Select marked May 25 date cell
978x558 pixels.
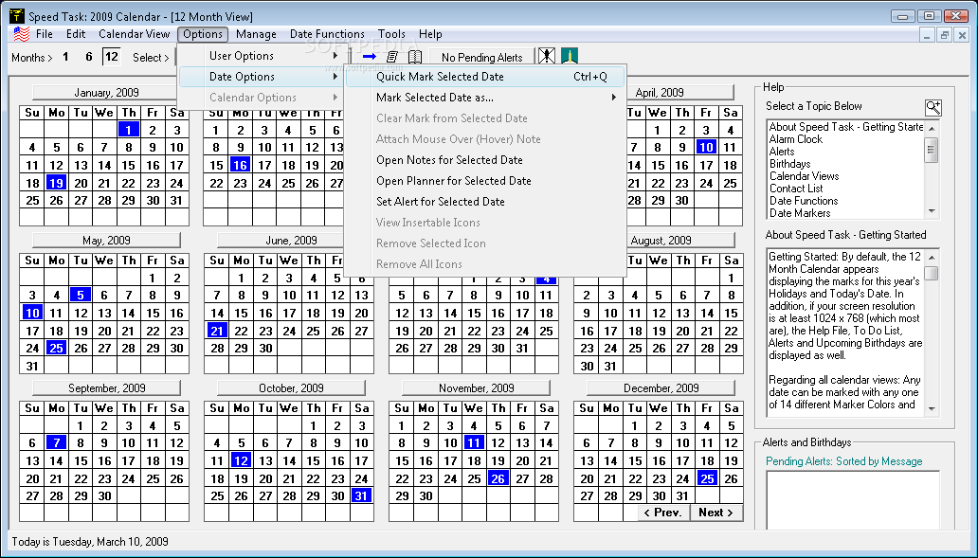click(56, 348)
